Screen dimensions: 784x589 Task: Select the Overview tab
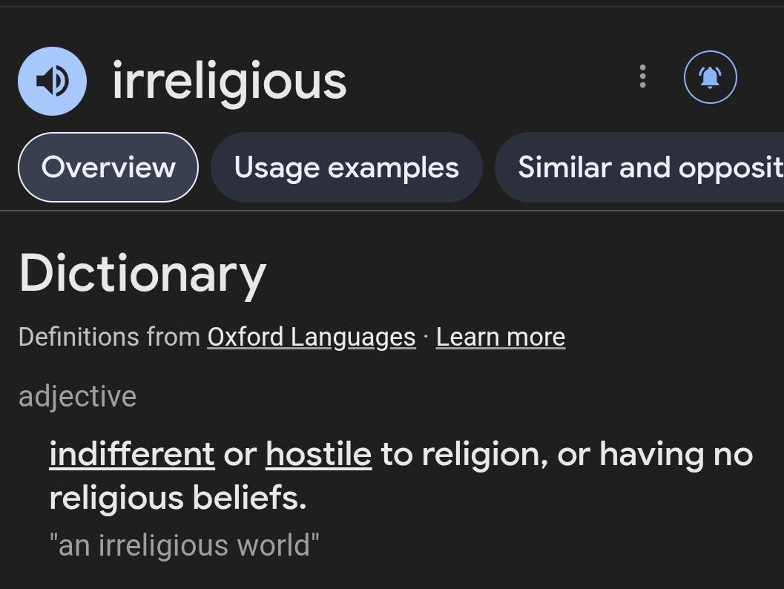coord(108,167)
